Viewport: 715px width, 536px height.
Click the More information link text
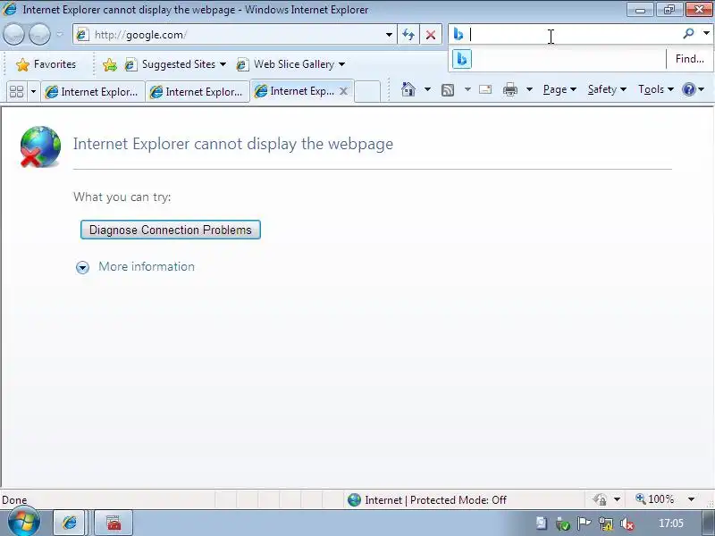point(147,266)
